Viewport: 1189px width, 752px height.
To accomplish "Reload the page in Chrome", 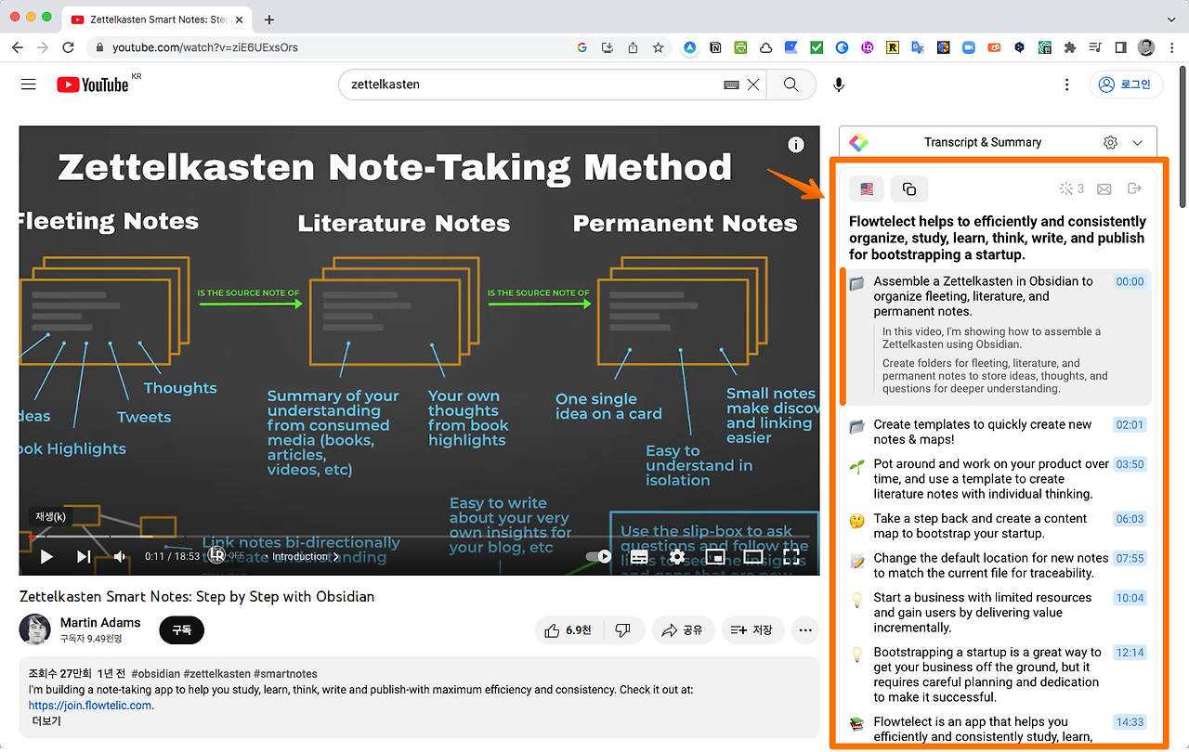I will click(68, 47).
